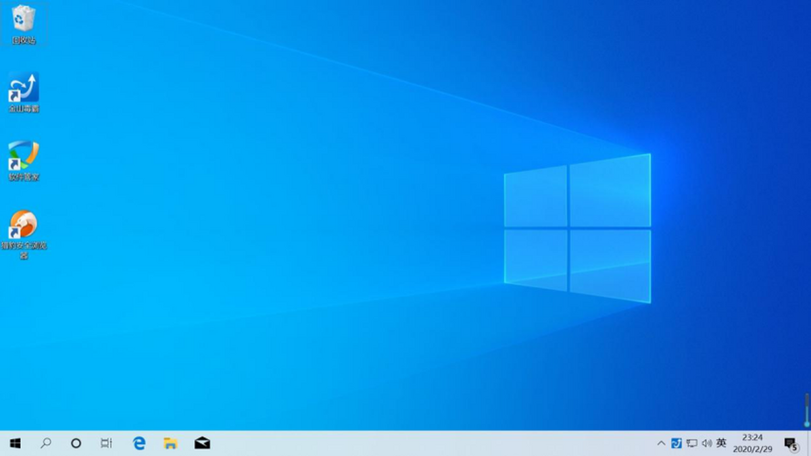Open File Explorer from the taskbar

170,443
